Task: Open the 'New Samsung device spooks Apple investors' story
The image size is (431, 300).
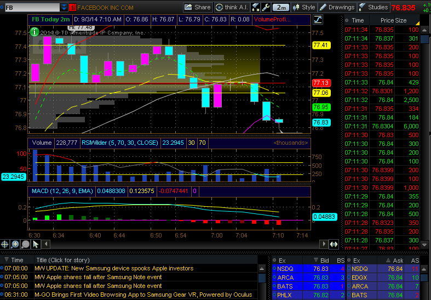Action: click(114, 268)
